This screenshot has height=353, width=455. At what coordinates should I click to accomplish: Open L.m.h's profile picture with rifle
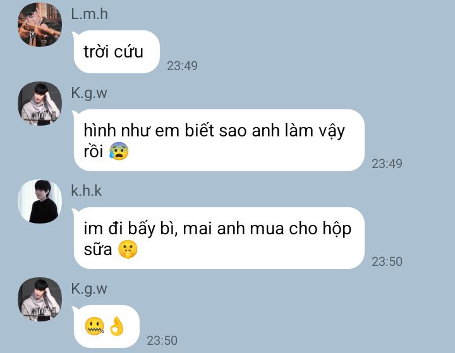click(40, 25)
